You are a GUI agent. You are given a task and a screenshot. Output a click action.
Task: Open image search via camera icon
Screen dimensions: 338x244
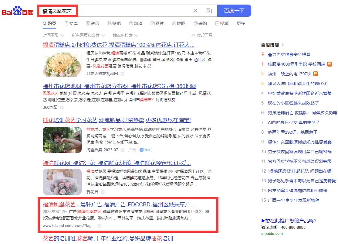tap(208, 11)
